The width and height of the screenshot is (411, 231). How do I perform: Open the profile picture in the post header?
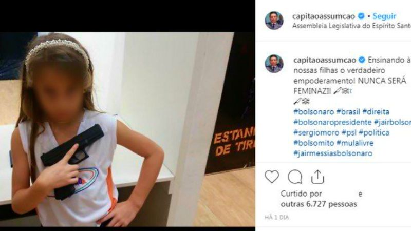pos(274,21)
